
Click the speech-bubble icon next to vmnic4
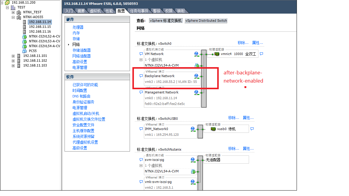pos(261,54)
